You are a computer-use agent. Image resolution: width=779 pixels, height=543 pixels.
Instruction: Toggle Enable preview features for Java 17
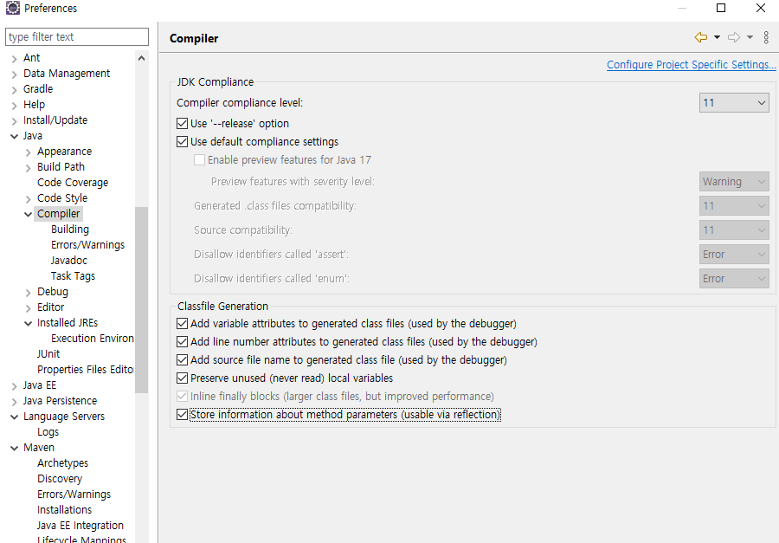[199, 160]
